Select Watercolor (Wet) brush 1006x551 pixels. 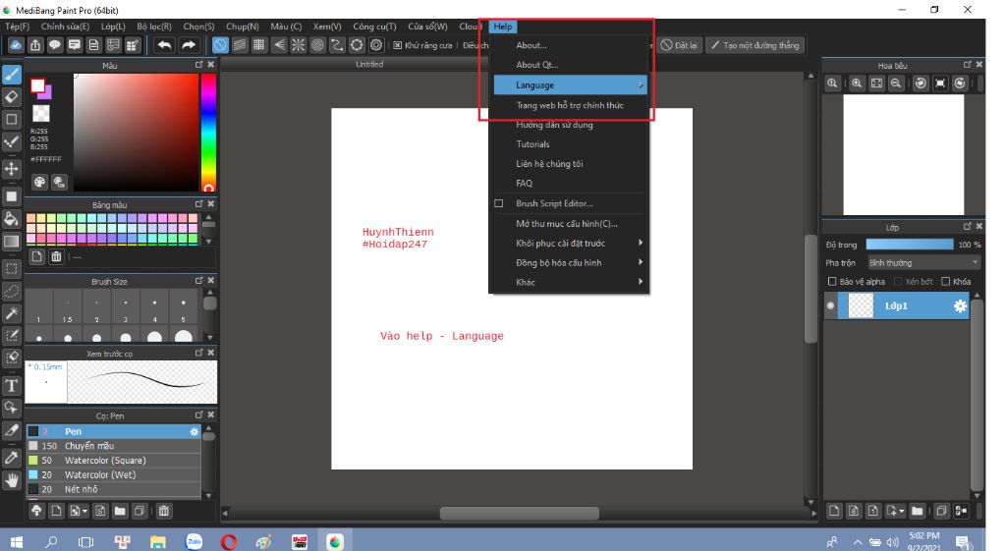pyautogui.click(x=114, y=475)
